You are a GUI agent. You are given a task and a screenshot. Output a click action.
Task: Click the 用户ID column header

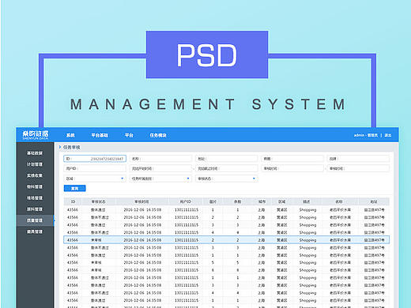pos(186,201)
